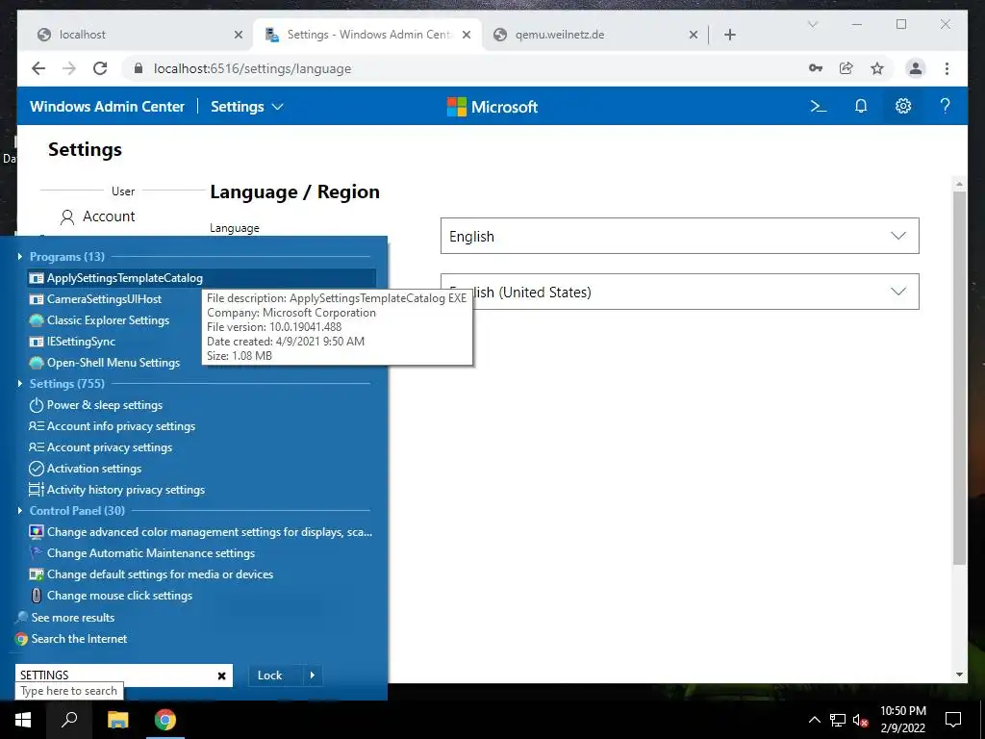Open Chrome from the taskbar
Image resolution: width=985 pixels, height=739 pixels.
click(x=165, y=720)
